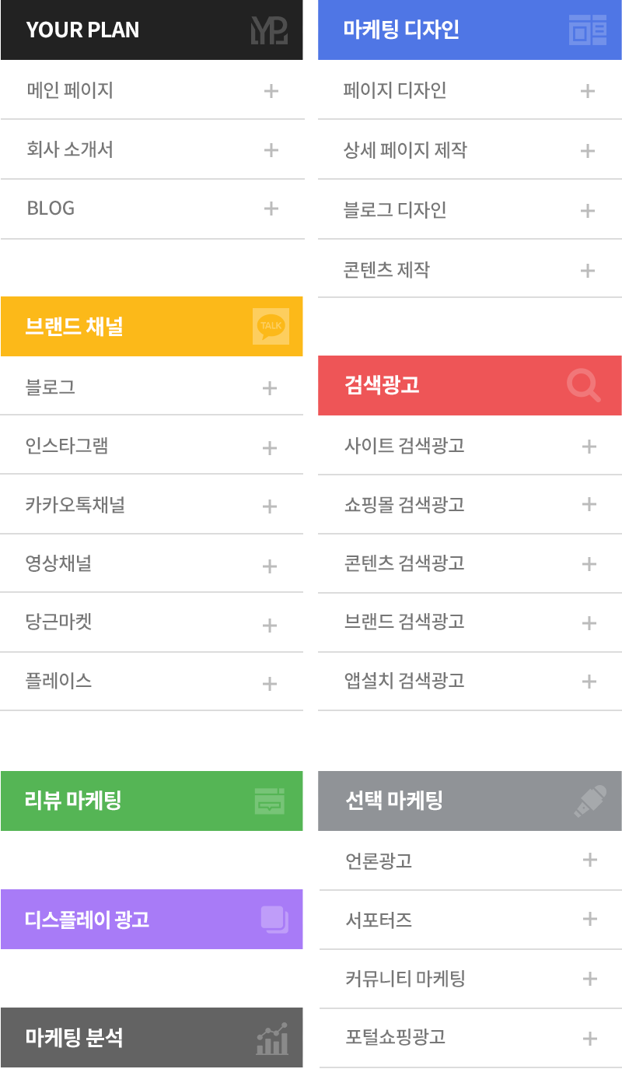
Task: Expand 쇼핑몰 검색광고 plus sign
Action: [x=589, y=504]
